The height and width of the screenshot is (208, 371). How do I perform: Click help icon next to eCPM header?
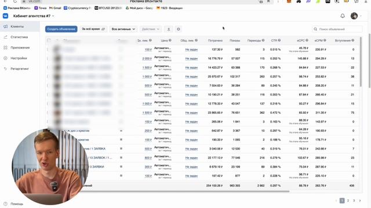(325, 40)
